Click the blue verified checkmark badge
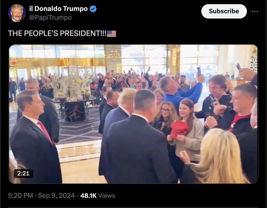This screenshot has height=208, width=267. (x=93, y=9)
